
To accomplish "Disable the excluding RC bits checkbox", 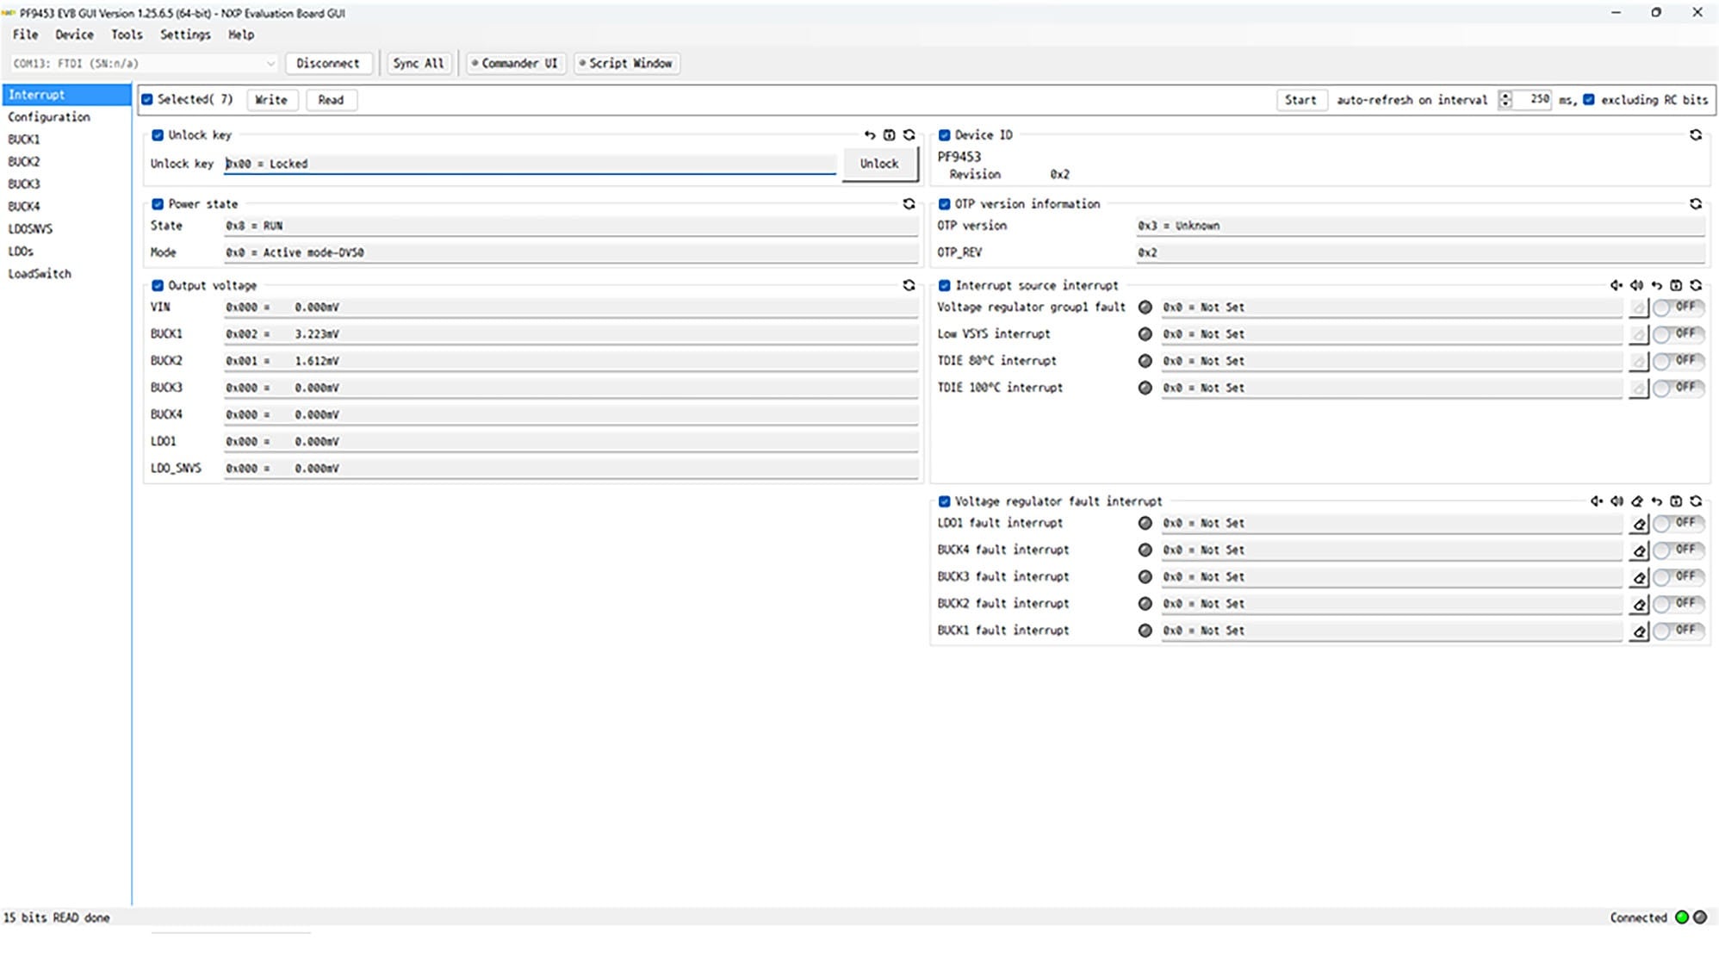I will point(1589,100).
